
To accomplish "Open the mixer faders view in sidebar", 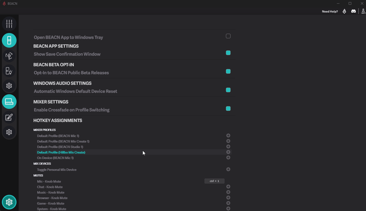I will pos(9,24).
